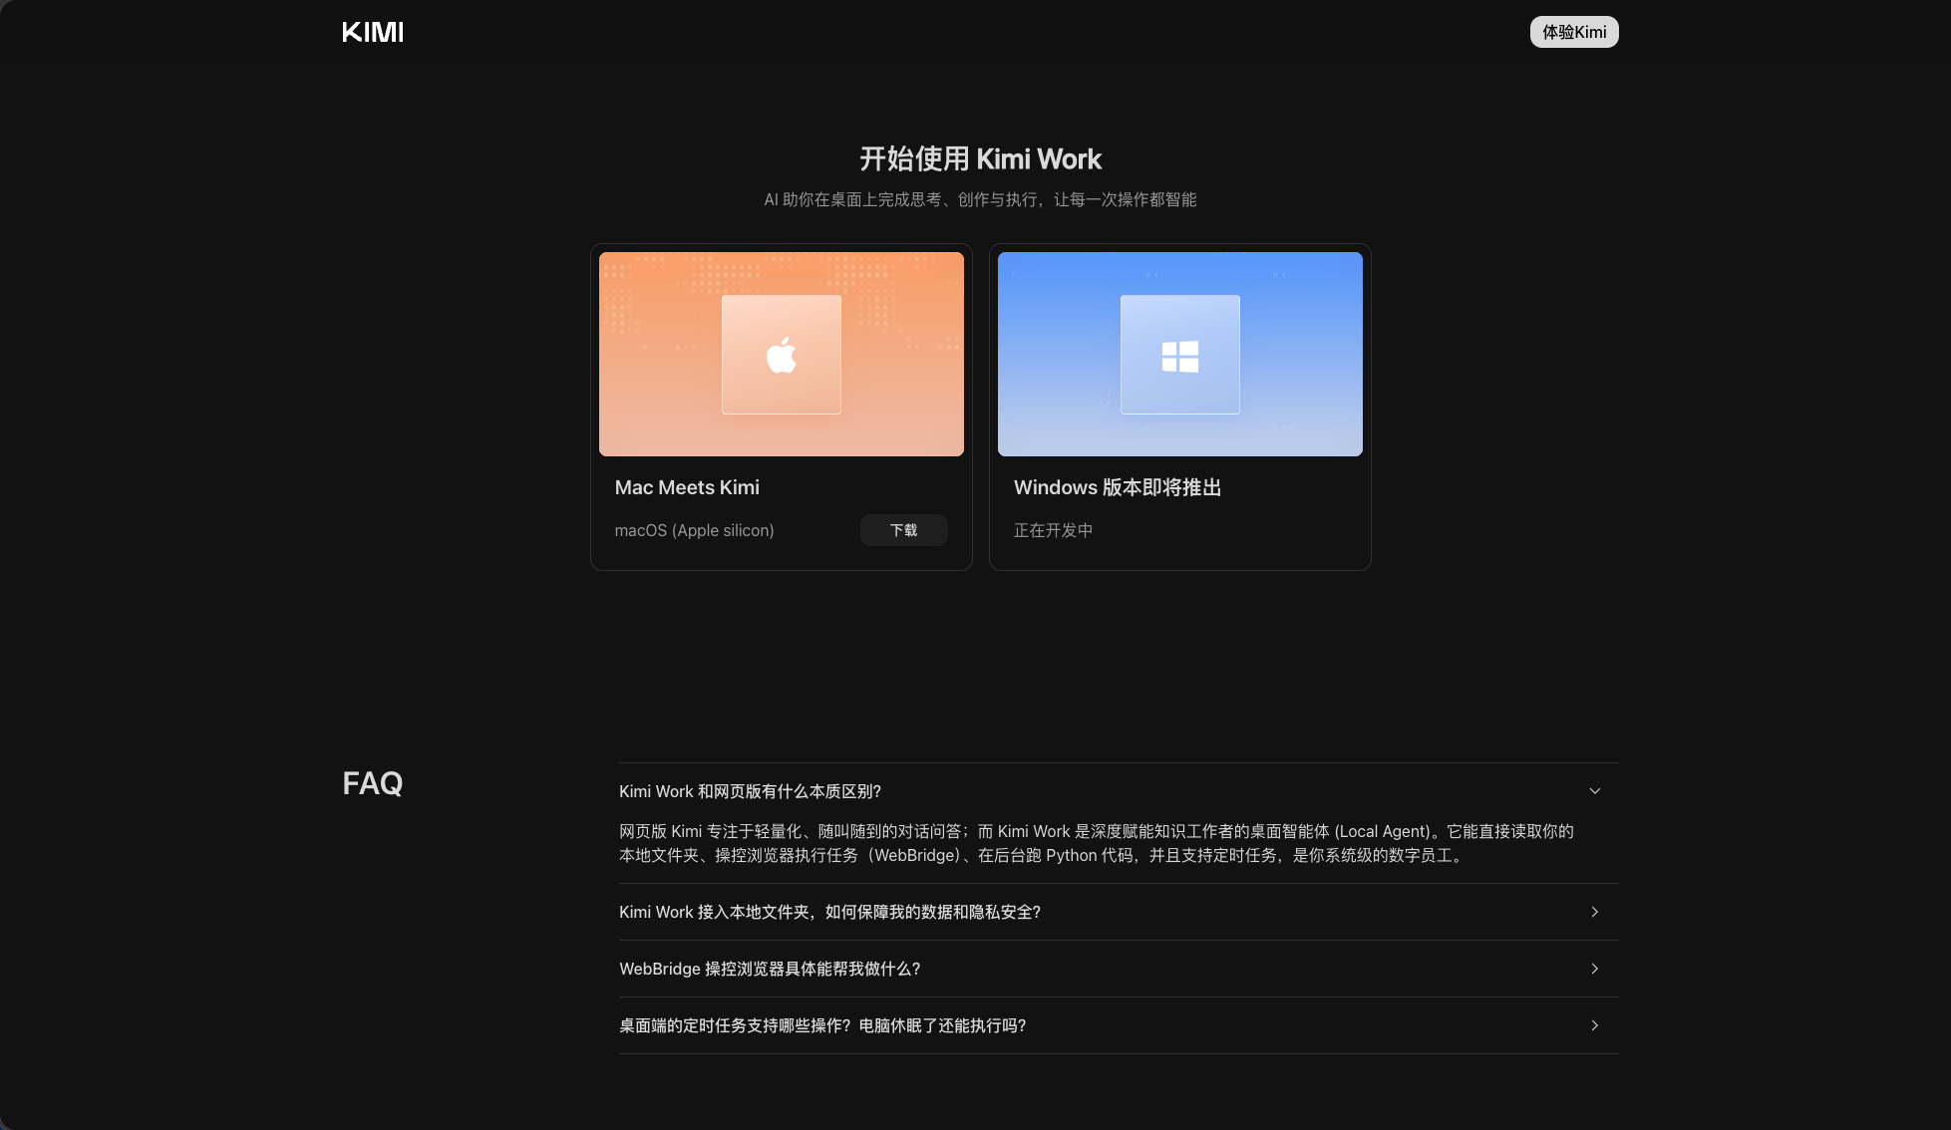
Task: Click the down chevron of the first FAQ
Action: [1595, 791]
